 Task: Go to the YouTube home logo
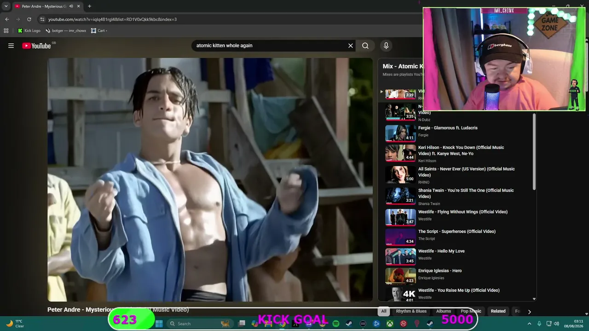(36, 46)
